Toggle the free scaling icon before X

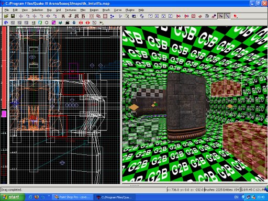[x=150, y=16]
